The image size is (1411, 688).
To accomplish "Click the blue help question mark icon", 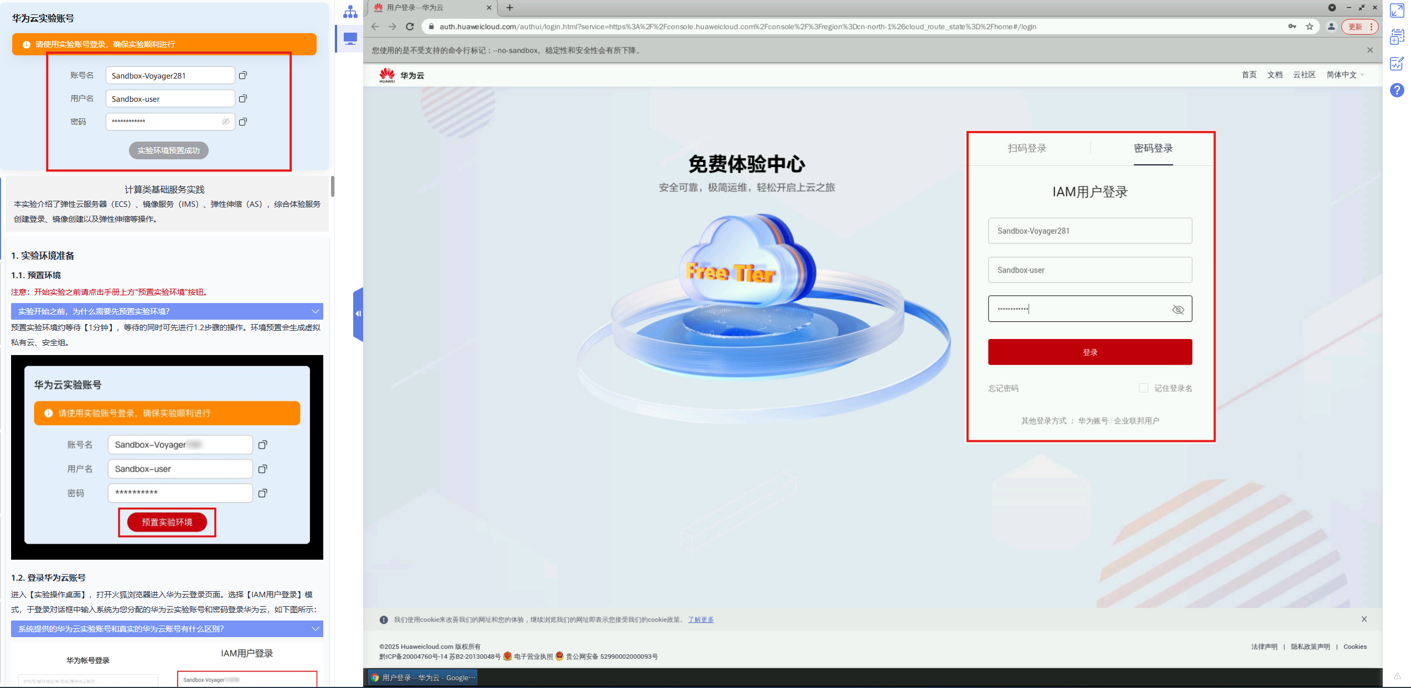I will [x=1397, y=90].
